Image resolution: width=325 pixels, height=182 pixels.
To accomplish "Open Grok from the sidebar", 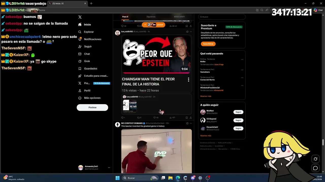I will 84,61.
